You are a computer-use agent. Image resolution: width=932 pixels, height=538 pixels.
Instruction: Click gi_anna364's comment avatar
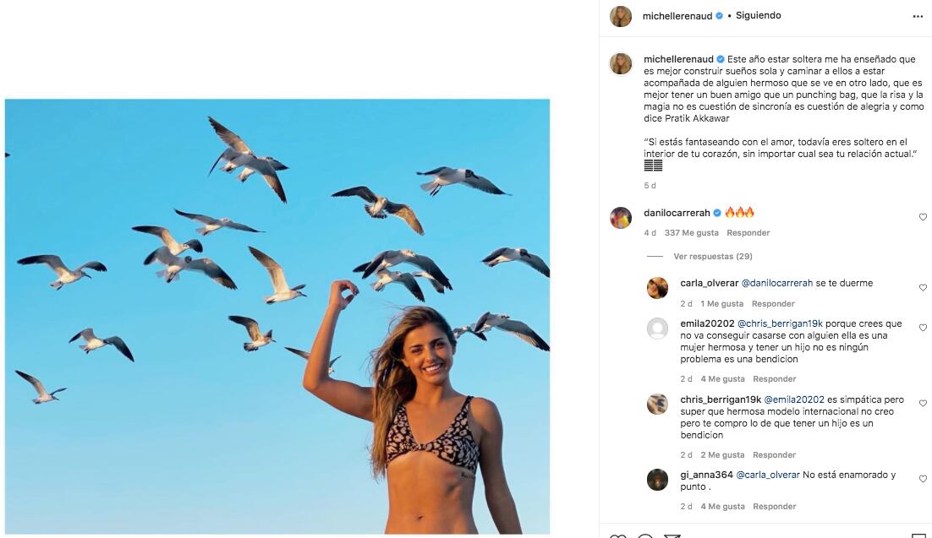pyautogui.click(x=657, y=480)
